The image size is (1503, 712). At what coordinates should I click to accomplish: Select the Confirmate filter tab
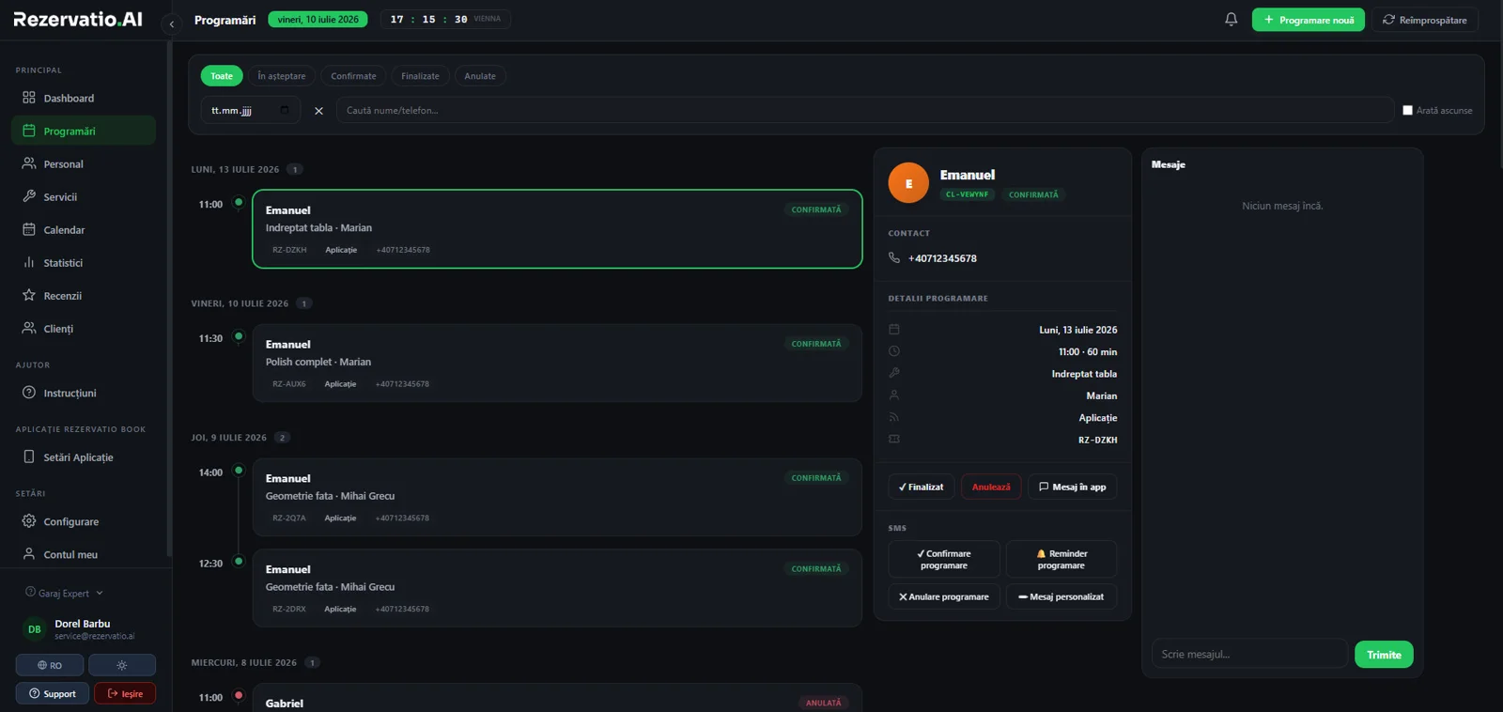click(353, 76)
